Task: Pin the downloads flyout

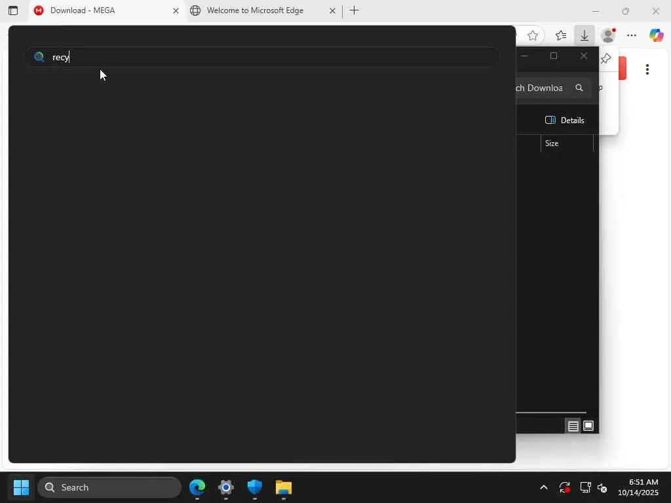Action: tap(605, 58)
